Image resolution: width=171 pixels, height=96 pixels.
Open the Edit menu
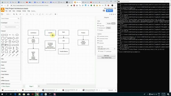click(x=10, y=11)
